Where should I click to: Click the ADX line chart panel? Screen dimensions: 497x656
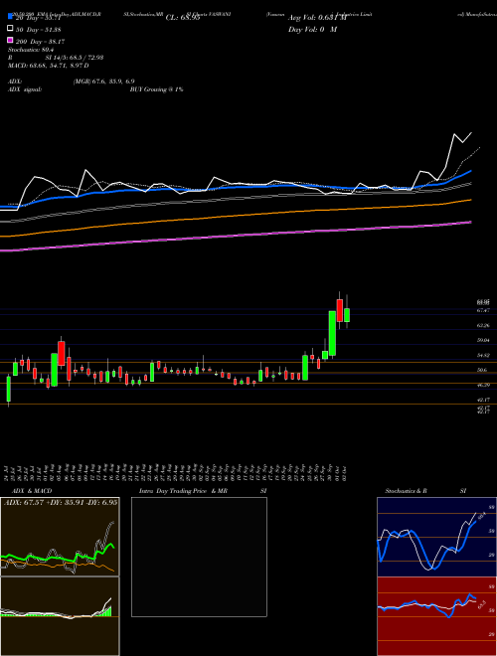[x=60, y=537]
